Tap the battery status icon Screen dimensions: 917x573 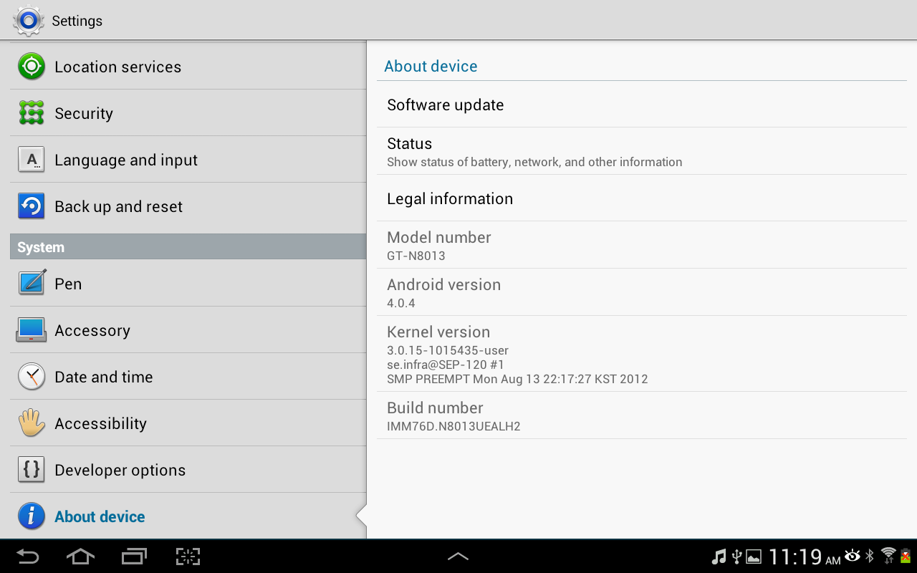pos(906,556)
